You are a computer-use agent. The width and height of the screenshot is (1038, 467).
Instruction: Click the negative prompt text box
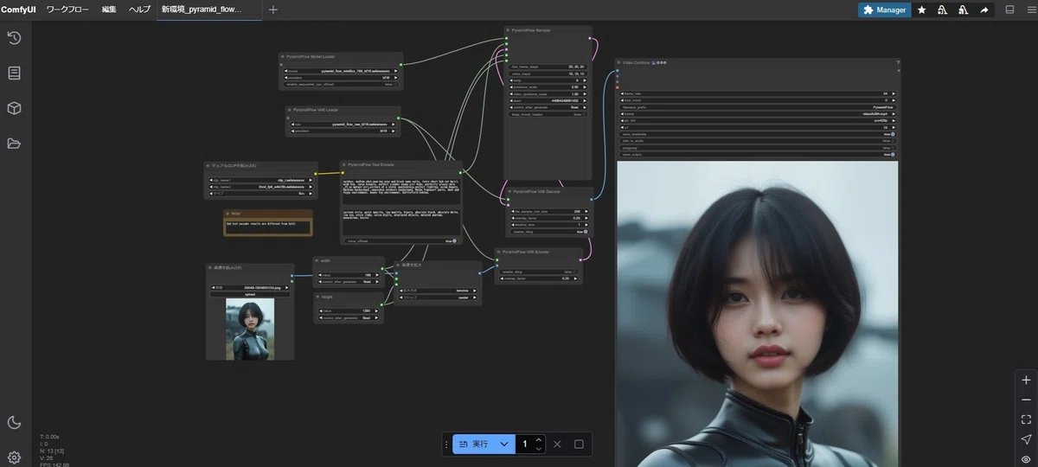(x=401, y=222)
